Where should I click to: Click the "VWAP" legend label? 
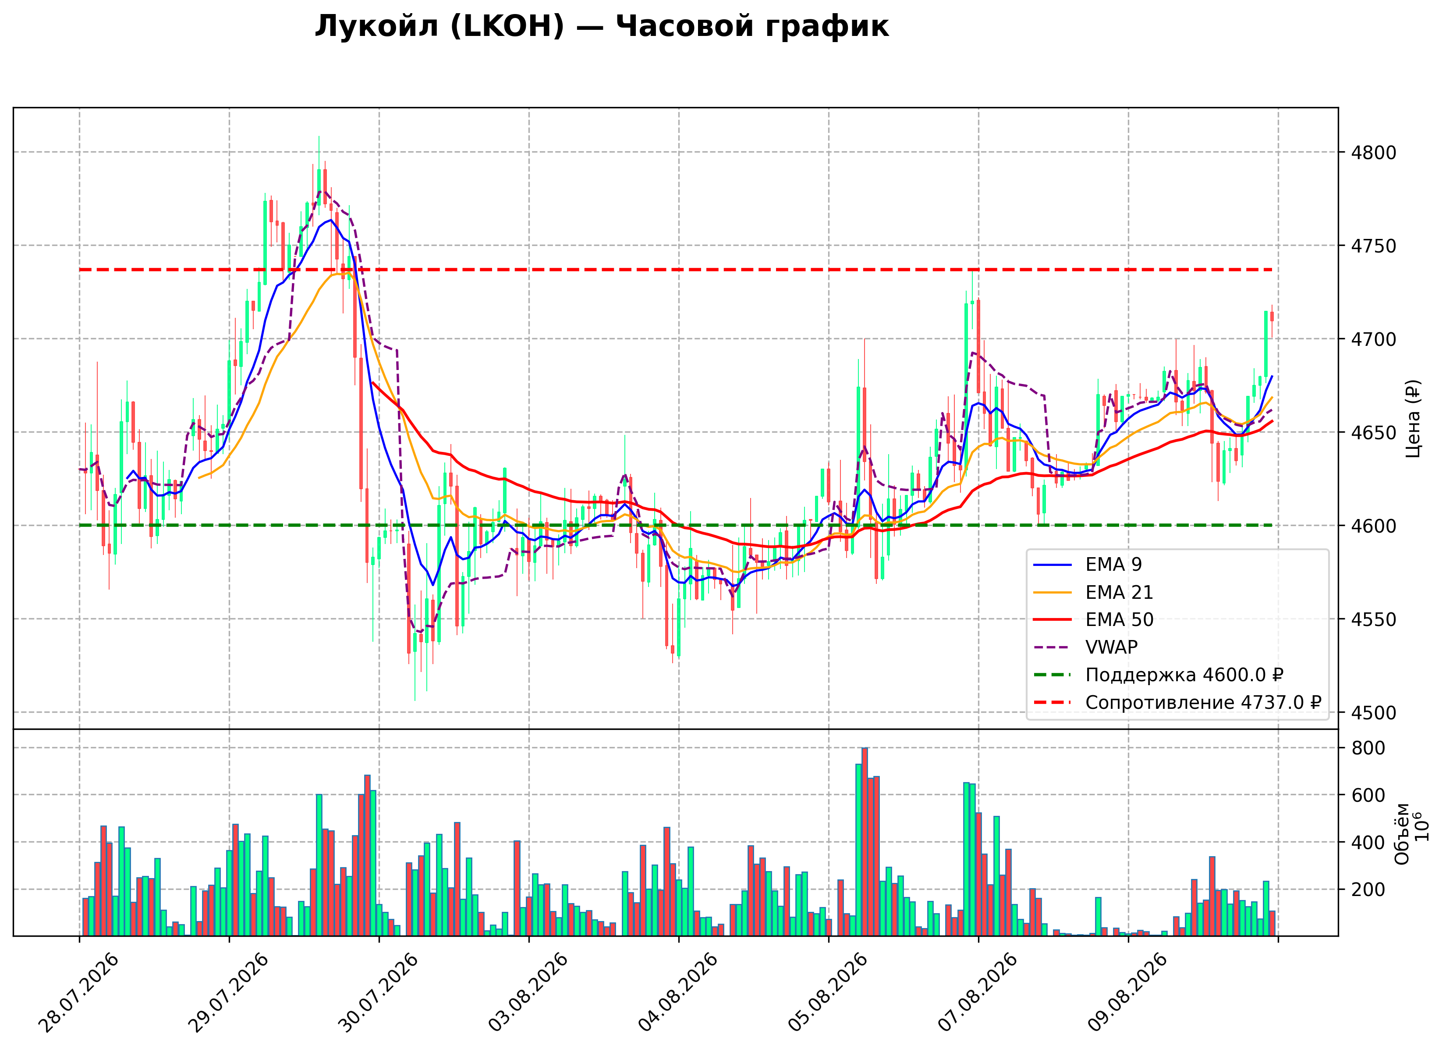(1111, 647)
